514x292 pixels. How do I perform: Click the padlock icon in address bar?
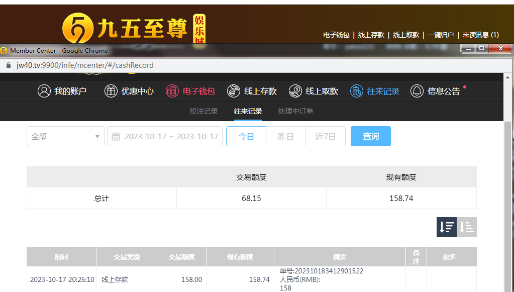click(x=9, y=65)
